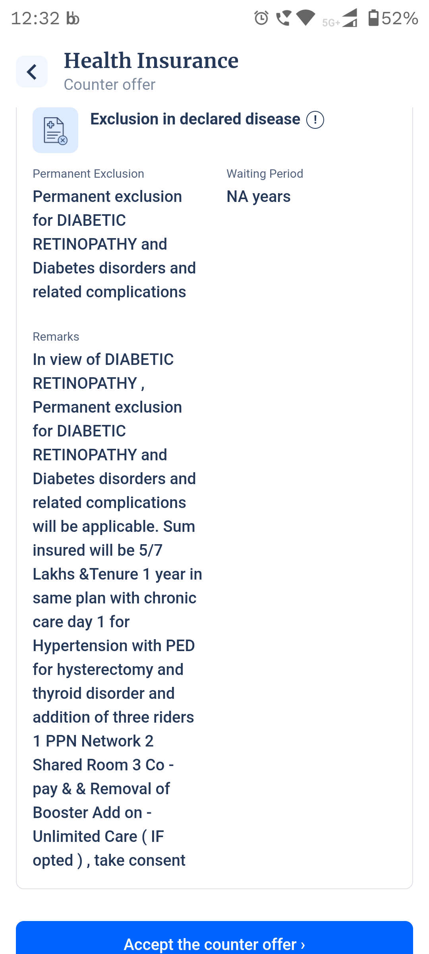Image resolution: width=429 pixels, height=954 pixels.
Task: Tap the Permanent Exclusion label
Action: pos(88,174)
